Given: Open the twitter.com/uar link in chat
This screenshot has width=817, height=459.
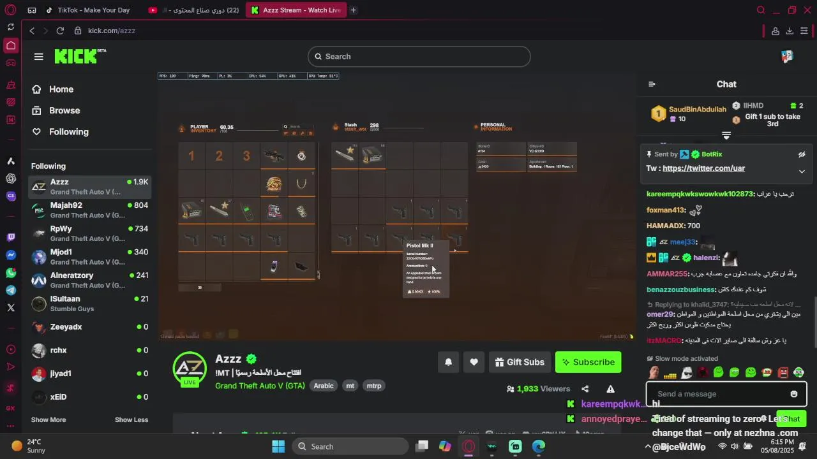Looking at the screenshot, I should (x=703, y=168).
